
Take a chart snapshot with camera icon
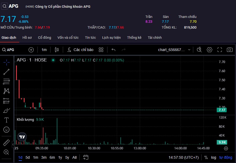click(229, 50)
